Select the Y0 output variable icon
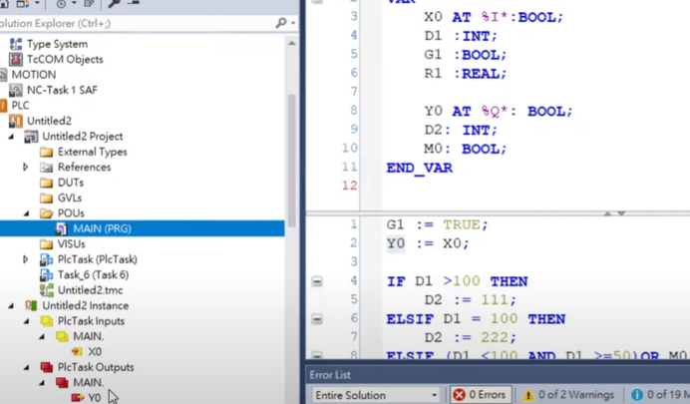 click(77, 398)
